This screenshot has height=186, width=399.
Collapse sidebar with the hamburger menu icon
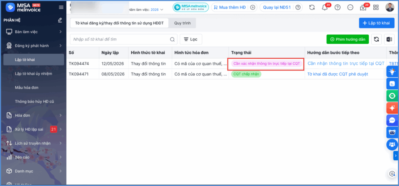click(x=61, y=7)
